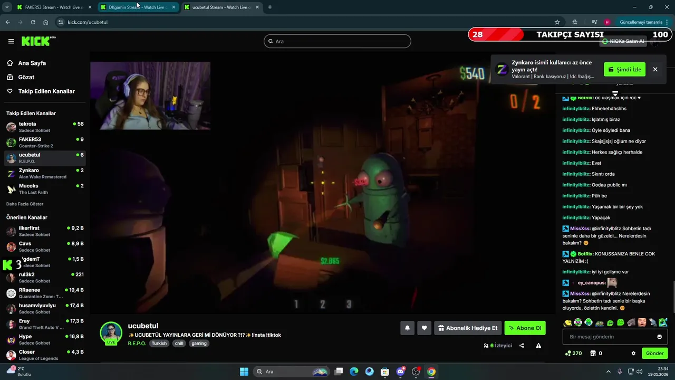Go to Ana Sayfa in sidebar
Viewport: 675px width, 380px height.
[32, 63]
